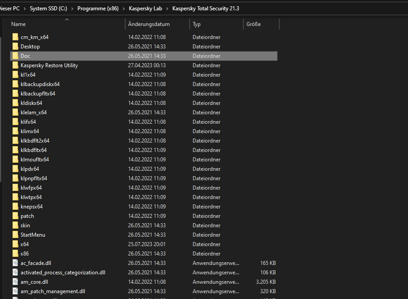Select the cm_km_x64 folder icon
The image size is (408, 299).
pyautogui.click(x=15, y=37)
